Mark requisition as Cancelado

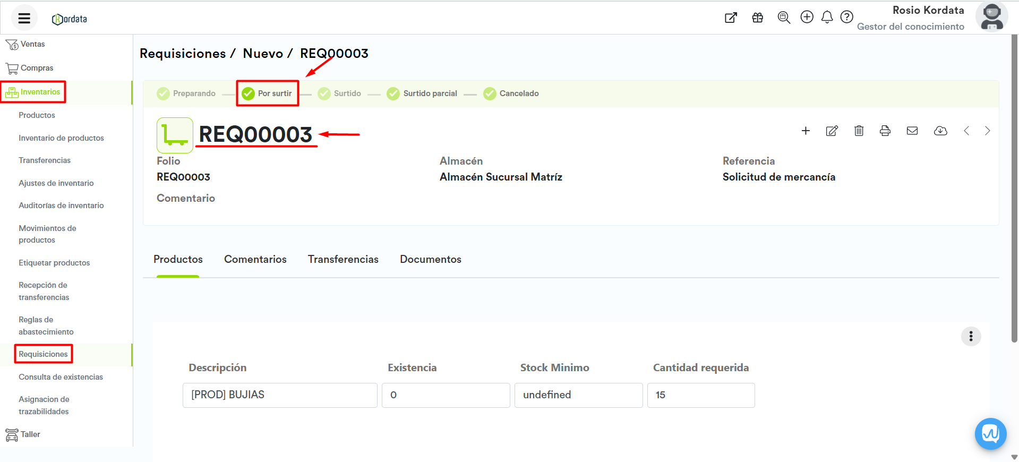click(511, 93)
